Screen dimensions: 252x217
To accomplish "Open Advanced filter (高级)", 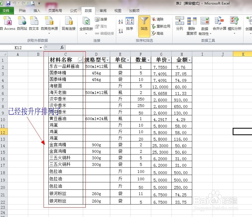I will [158, 33].
